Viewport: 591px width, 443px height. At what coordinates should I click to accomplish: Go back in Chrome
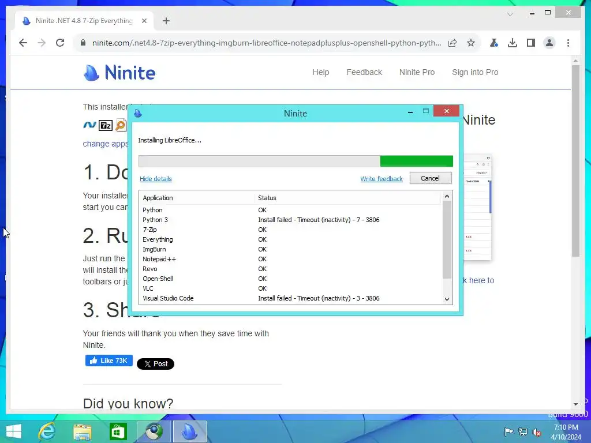(x=23, y=43)
